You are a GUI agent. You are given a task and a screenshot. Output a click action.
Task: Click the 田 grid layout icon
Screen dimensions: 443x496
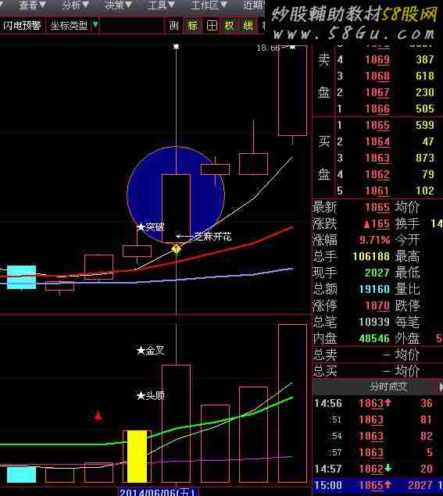tap(212, 25)
